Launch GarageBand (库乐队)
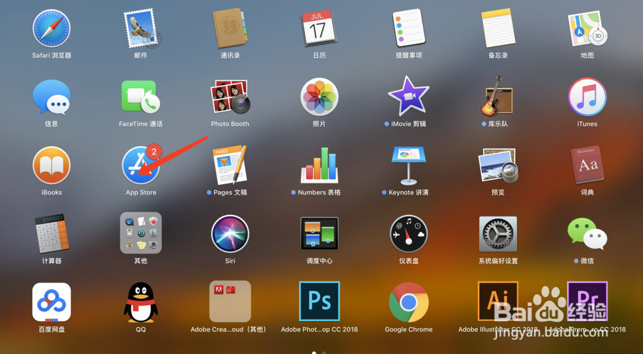 tap(497, 97)
